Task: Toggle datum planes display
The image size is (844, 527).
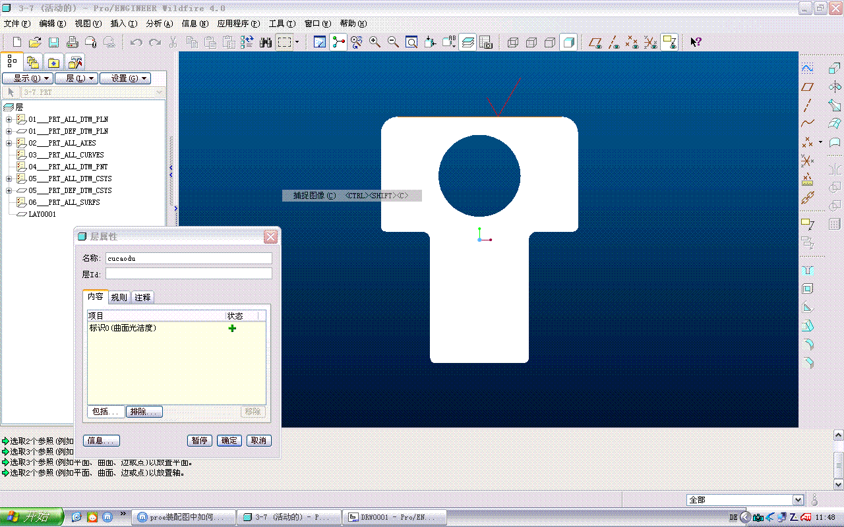Action: (595, 42)
